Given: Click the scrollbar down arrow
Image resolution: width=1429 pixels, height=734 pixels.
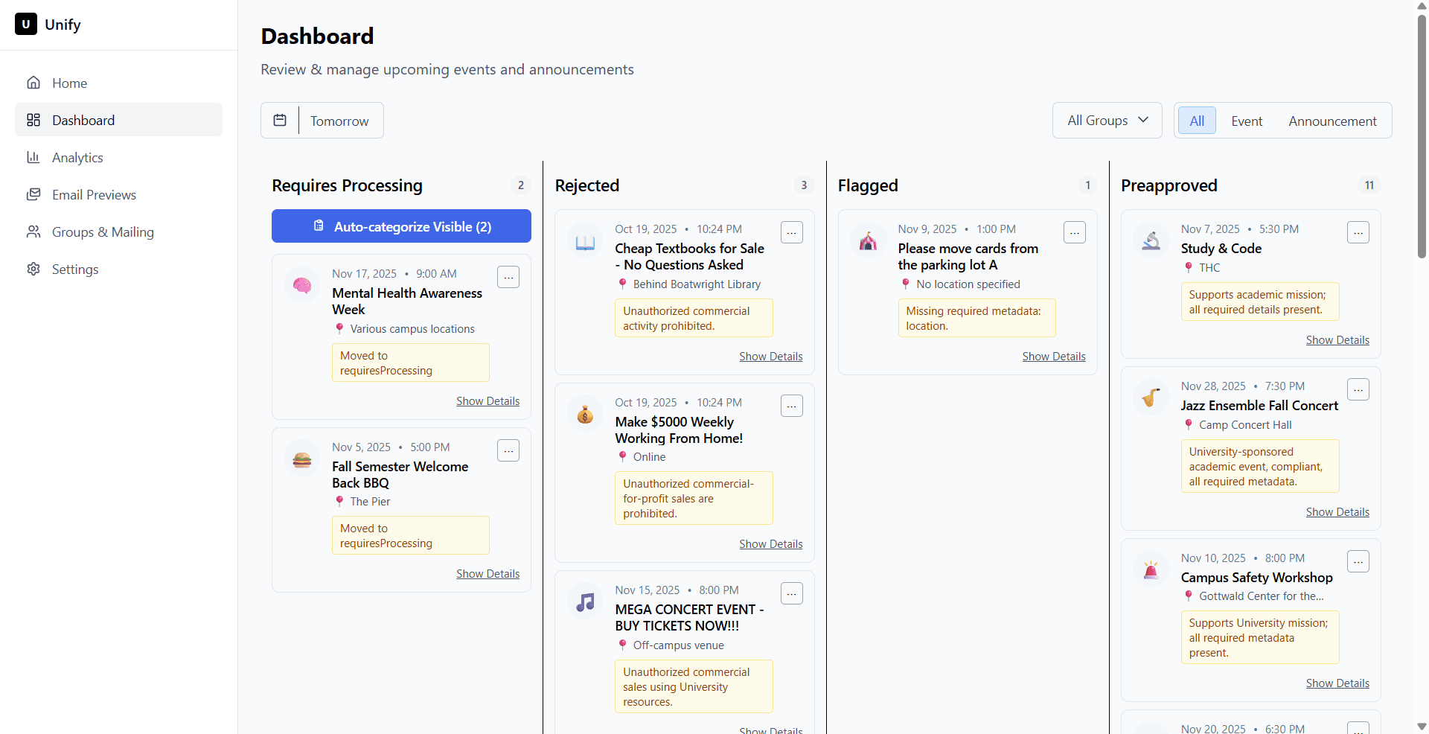Looking at the screenshot, I should (x=1422, y=727).
